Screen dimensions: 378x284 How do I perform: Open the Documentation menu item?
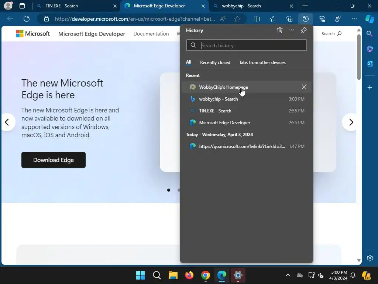(151, 34)
